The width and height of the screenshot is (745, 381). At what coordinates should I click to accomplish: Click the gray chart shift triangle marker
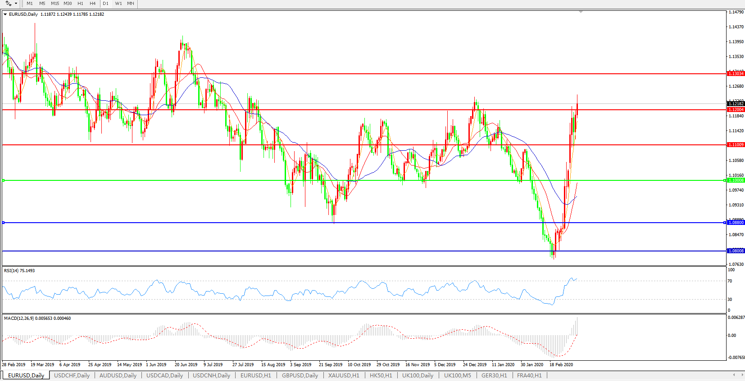[x=581, y=12]
